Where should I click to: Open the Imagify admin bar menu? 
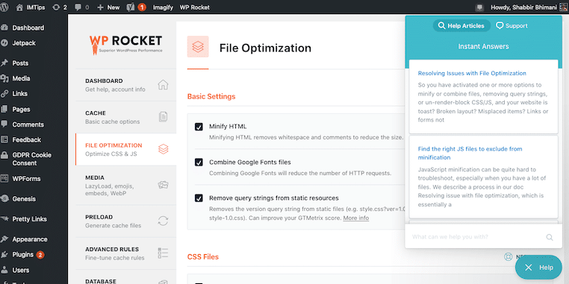(x=163, y=7)
